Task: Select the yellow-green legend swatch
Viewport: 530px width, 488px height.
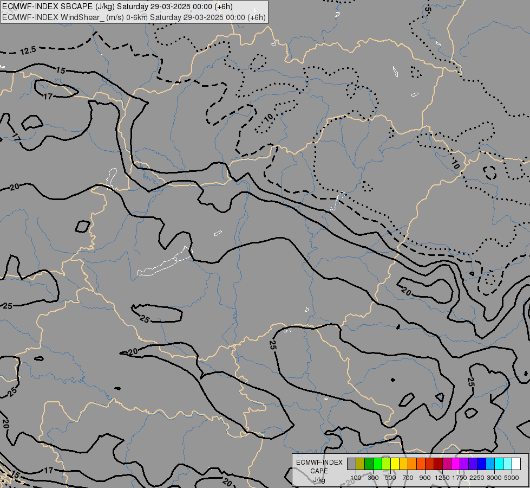Action: click(387, 464)
